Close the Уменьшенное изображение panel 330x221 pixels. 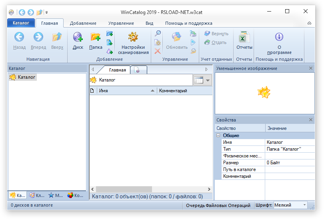(x=311, y=68)
